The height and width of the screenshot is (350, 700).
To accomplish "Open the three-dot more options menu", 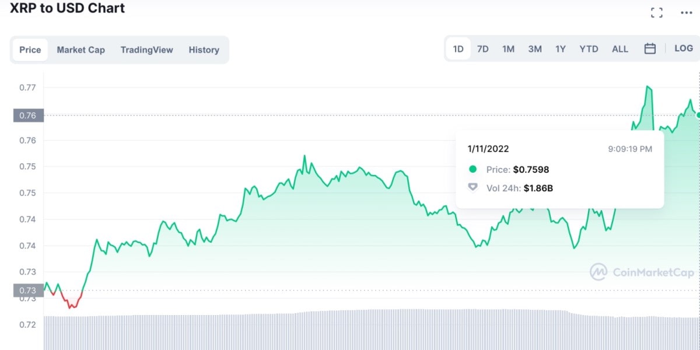I will click(686, 13).
